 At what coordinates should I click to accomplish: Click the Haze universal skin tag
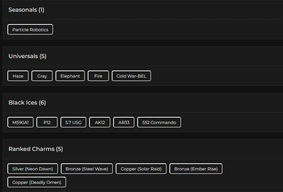(x=18, y=76)
